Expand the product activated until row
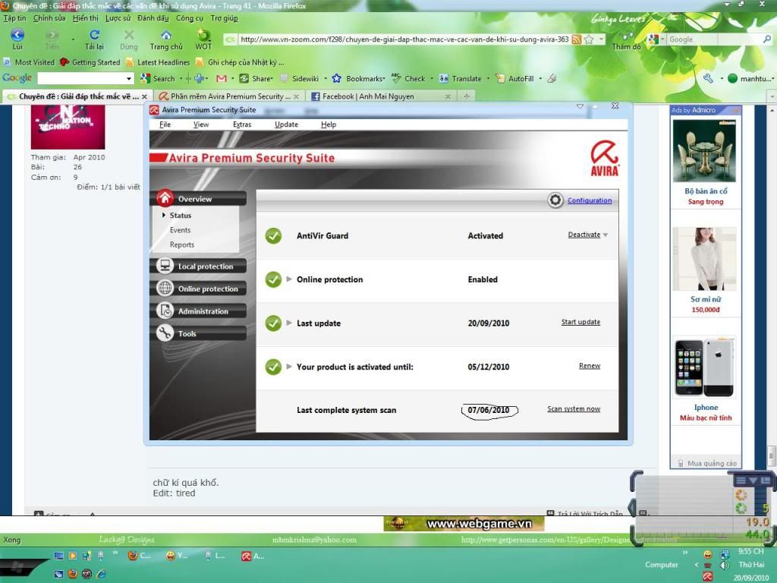 pos(289,367)
